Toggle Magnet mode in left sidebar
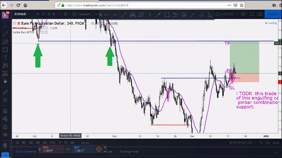282x158 pixels. coord(5,111)
